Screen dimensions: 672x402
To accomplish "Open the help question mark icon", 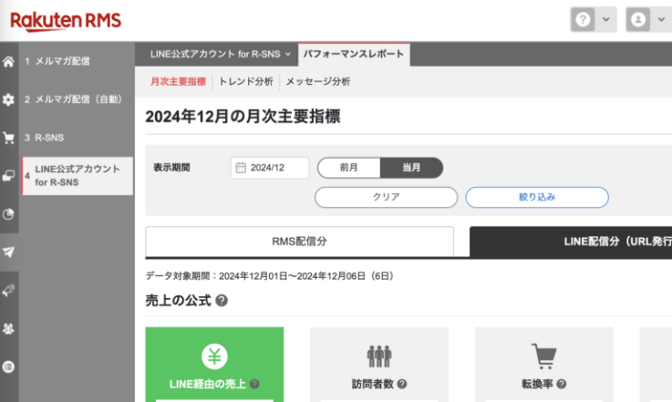I will point(583,19).
